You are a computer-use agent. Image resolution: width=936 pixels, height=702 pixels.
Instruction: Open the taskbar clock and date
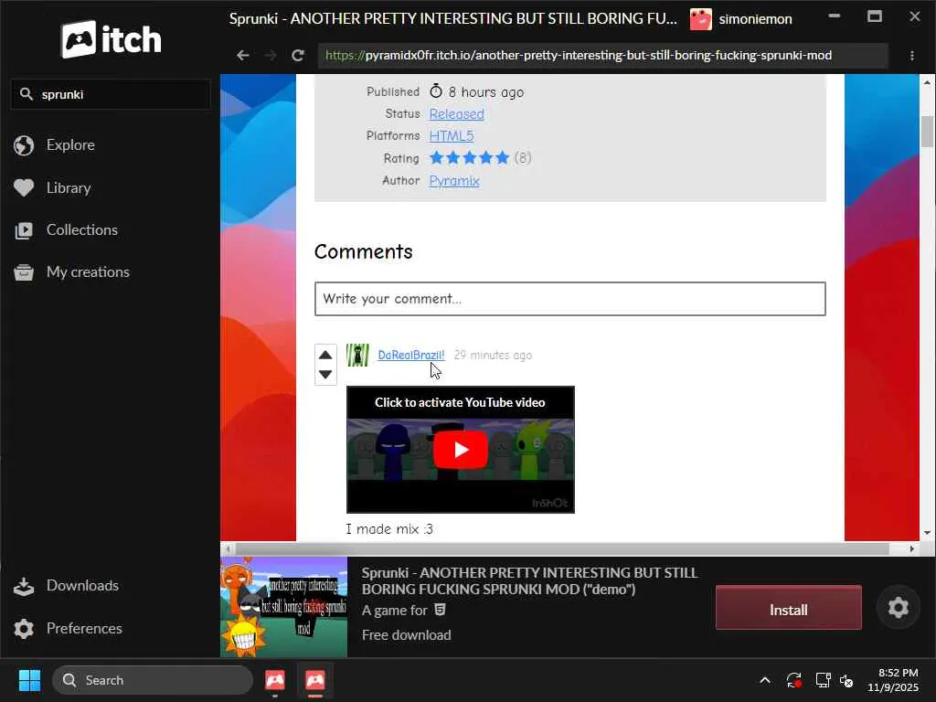893,680
